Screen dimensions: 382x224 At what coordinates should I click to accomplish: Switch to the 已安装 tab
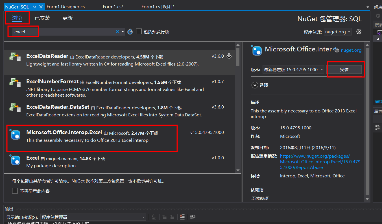point(42,18)
